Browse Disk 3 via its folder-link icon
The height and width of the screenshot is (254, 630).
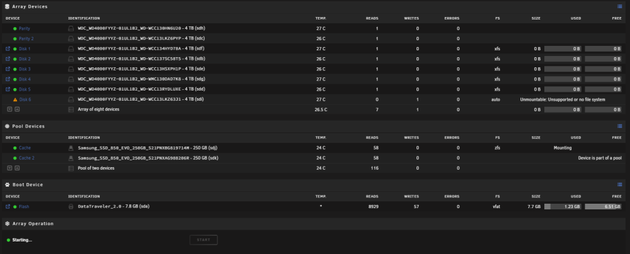tap(8, 69)
